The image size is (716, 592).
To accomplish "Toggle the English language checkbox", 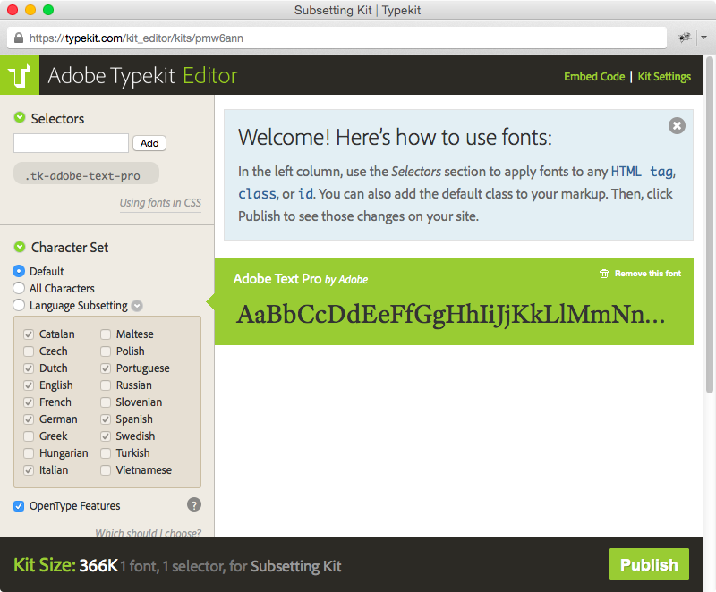I will click(x=29, y=385).
